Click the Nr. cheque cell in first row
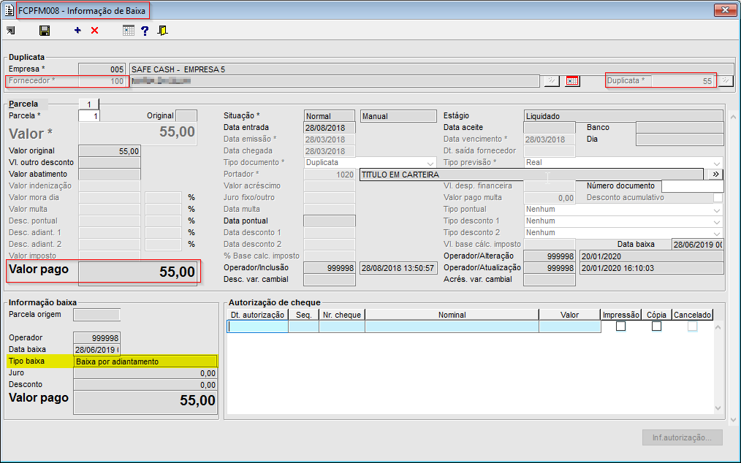741x463 pixels. pyautogui.click(x=342, y=326)
